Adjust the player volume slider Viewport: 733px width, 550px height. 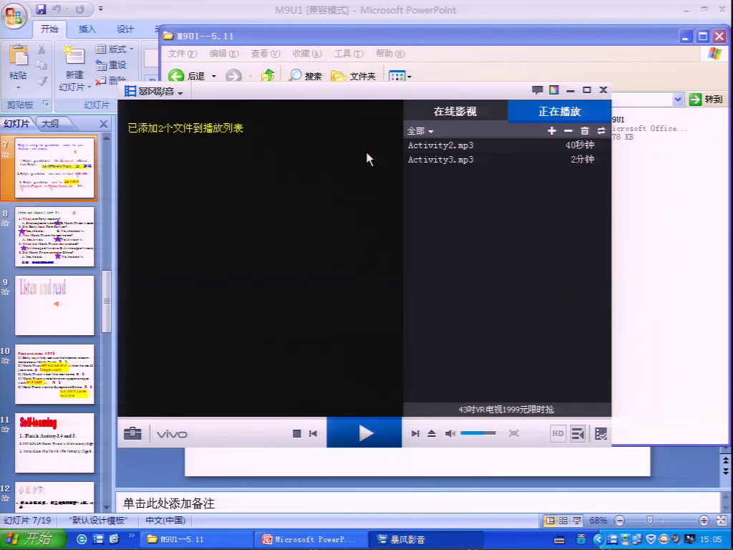pyautogui.click(x=477, y=433)
